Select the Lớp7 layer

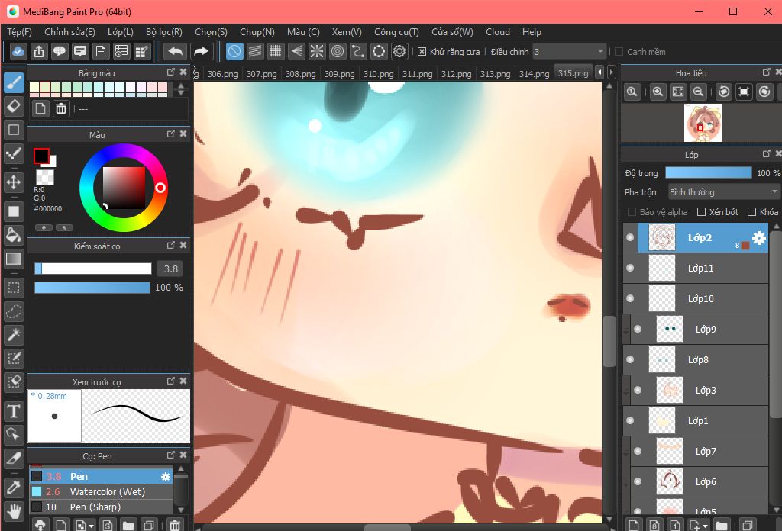tap(700, 452)
